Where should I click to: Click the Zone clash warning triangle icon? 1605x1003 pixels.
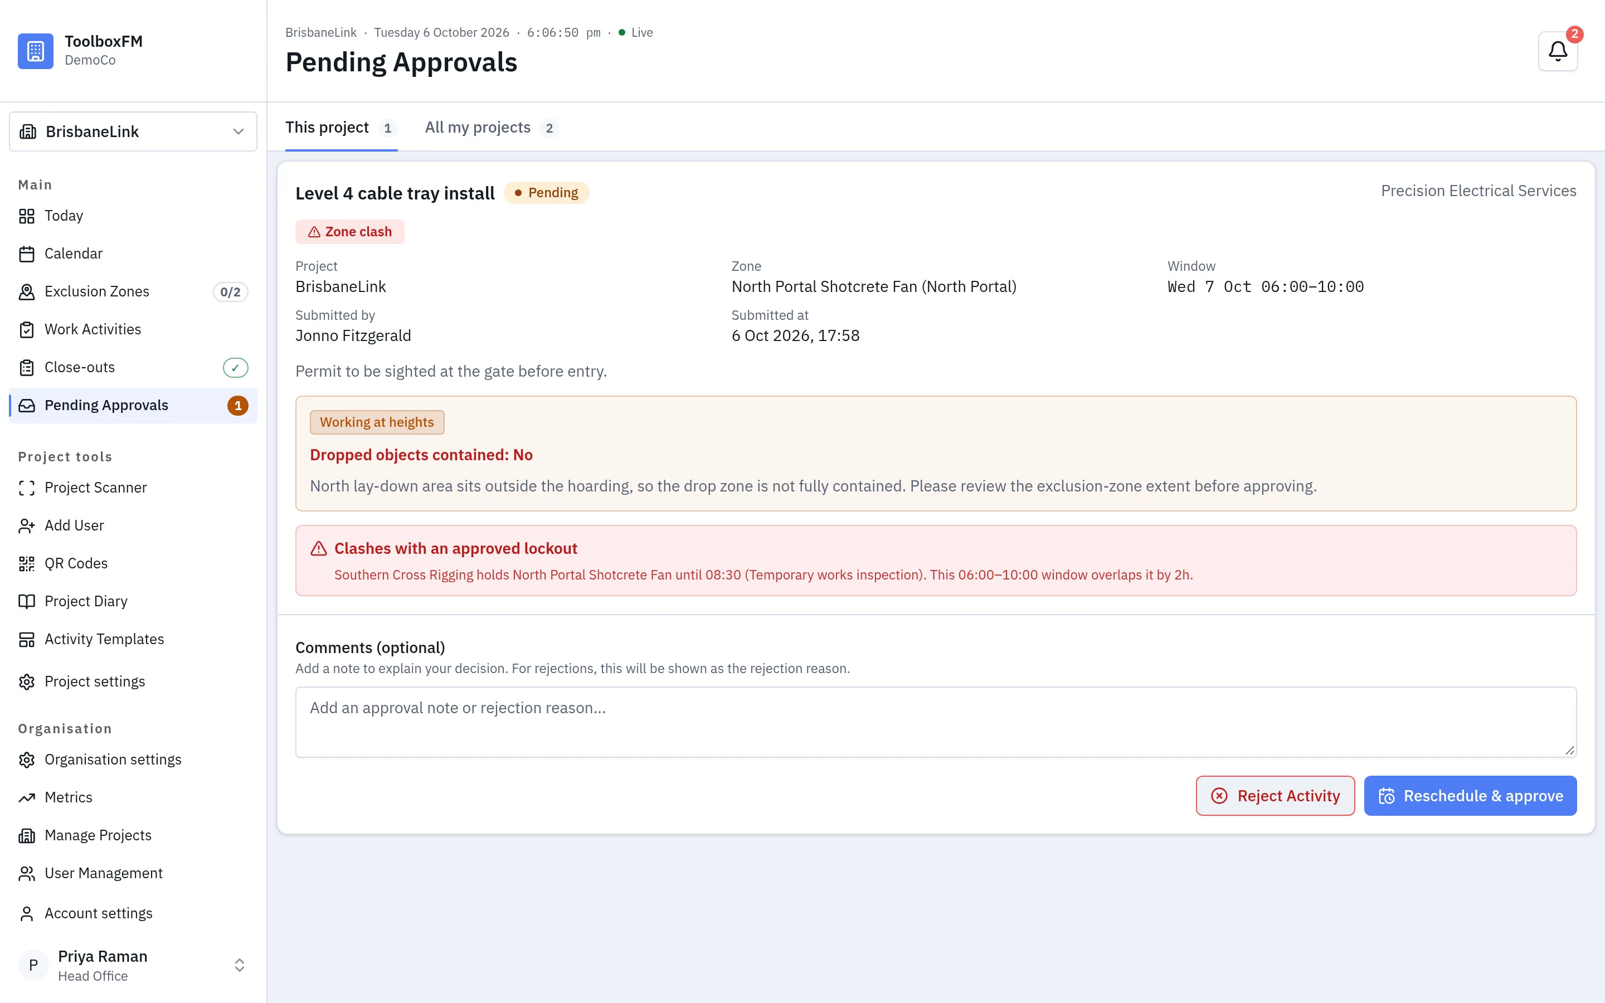314,232
